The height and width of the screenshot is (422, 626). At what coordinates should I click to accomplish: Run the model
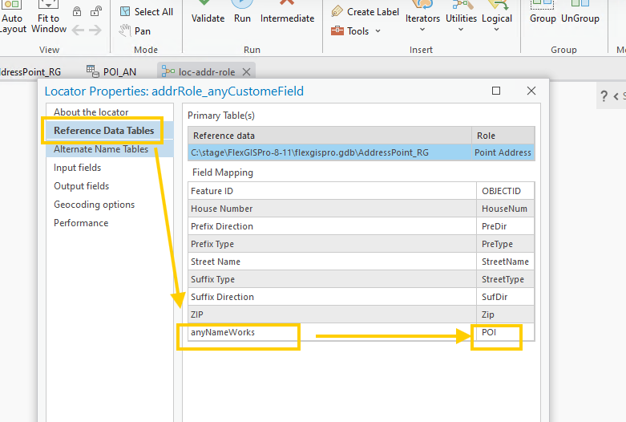[242, 13]
